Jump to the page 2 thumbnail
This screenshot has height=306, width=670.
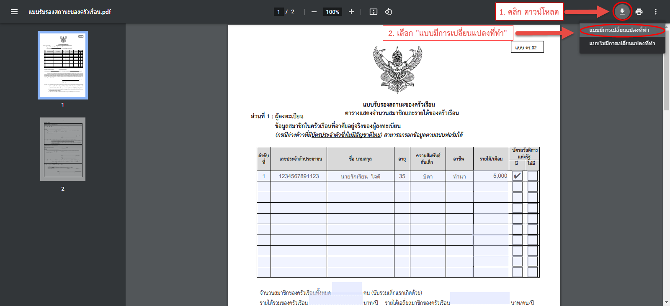point(63,149)
